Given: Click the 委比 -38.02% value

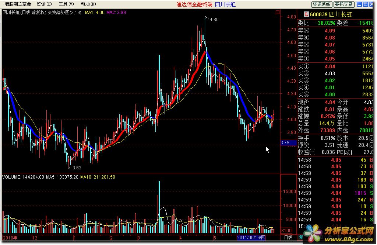Looking at the screenshot, I should click(325, 23).
